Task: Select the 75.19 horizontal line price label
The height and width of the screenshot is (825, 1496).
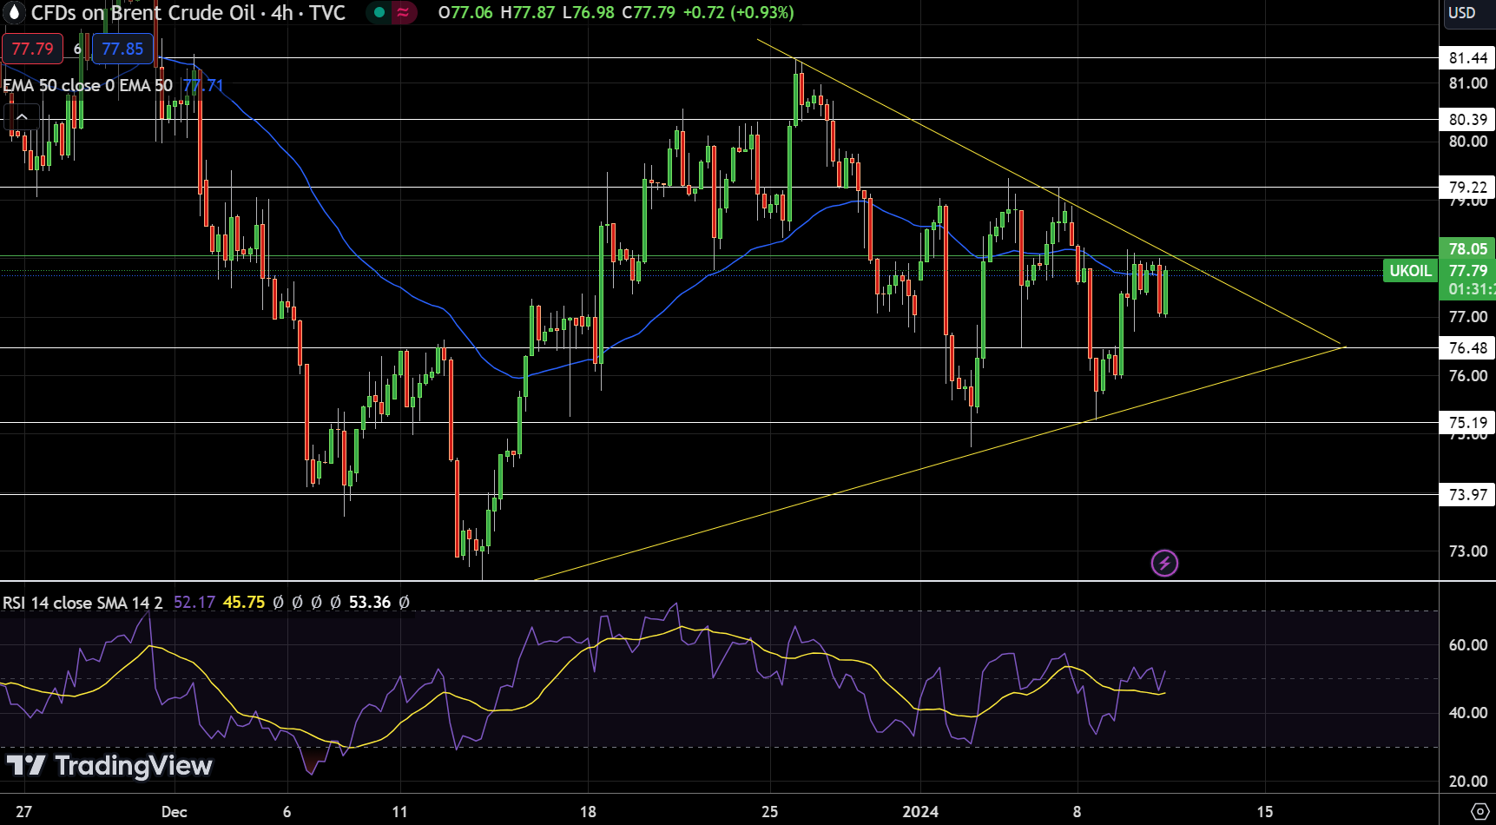Action: pos(1467,423)
